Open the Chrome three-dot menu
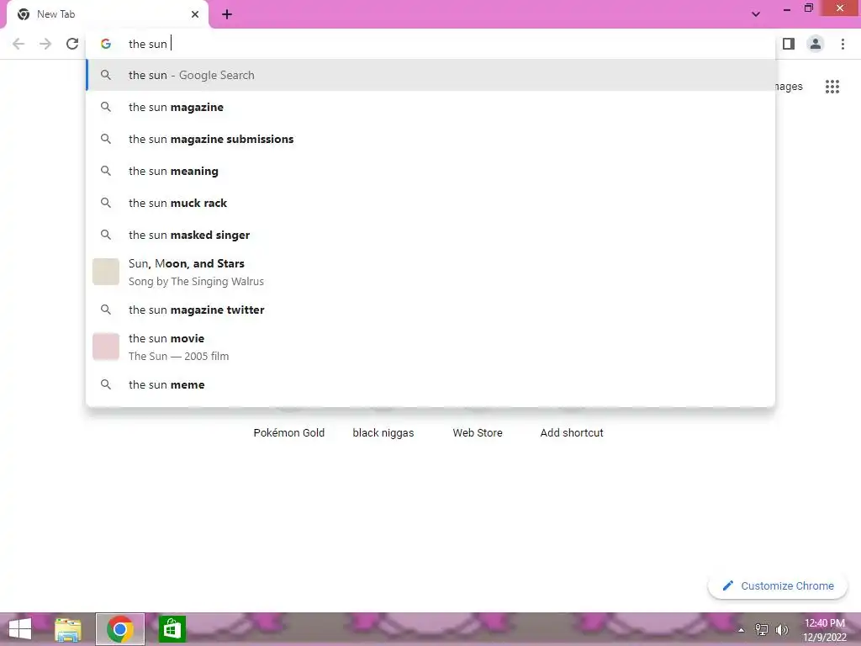Viewport: 861px width, 646px height. click(843, 44)
